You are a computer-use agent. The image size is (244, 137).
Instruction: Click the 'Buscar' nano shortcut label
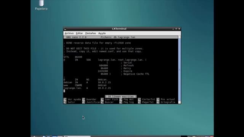109,102
